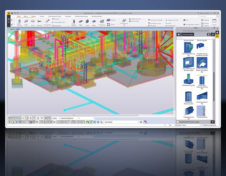Expand the standard selection filter dropdown
The image size is (226, 176).
(x=138, y=122)
